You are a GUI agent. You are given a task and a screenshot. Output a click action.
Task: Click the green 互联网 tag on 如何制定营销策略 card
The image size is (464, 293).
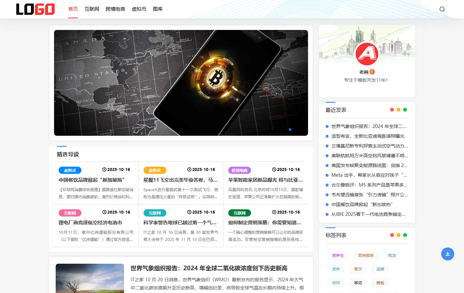point(240,213)
